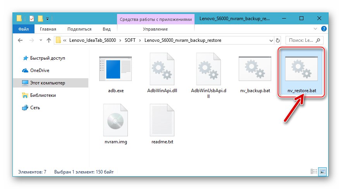341x189 pixels.
Task: Go up one folder level
Action: click(x=49, y=40)
